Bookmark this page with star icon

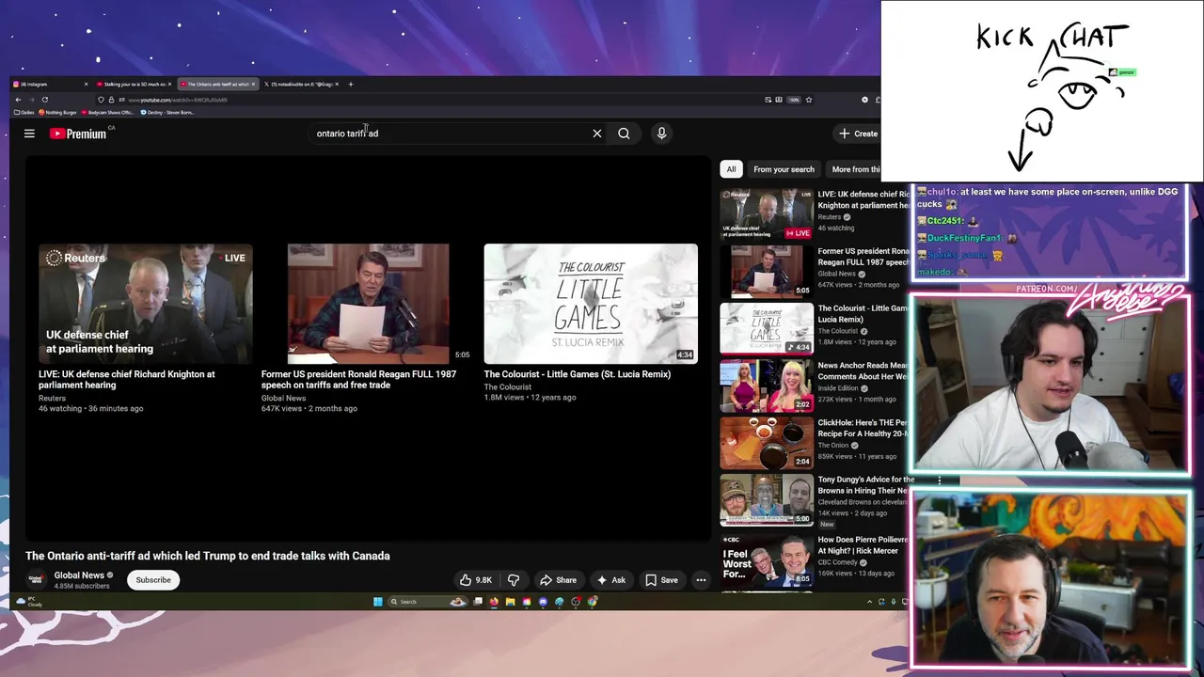(808, 100)
